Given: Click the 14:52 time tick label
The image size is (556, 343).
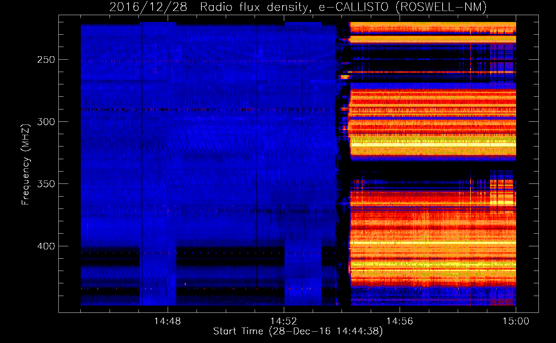Looking at the screenshot, I should click(283, 321).
